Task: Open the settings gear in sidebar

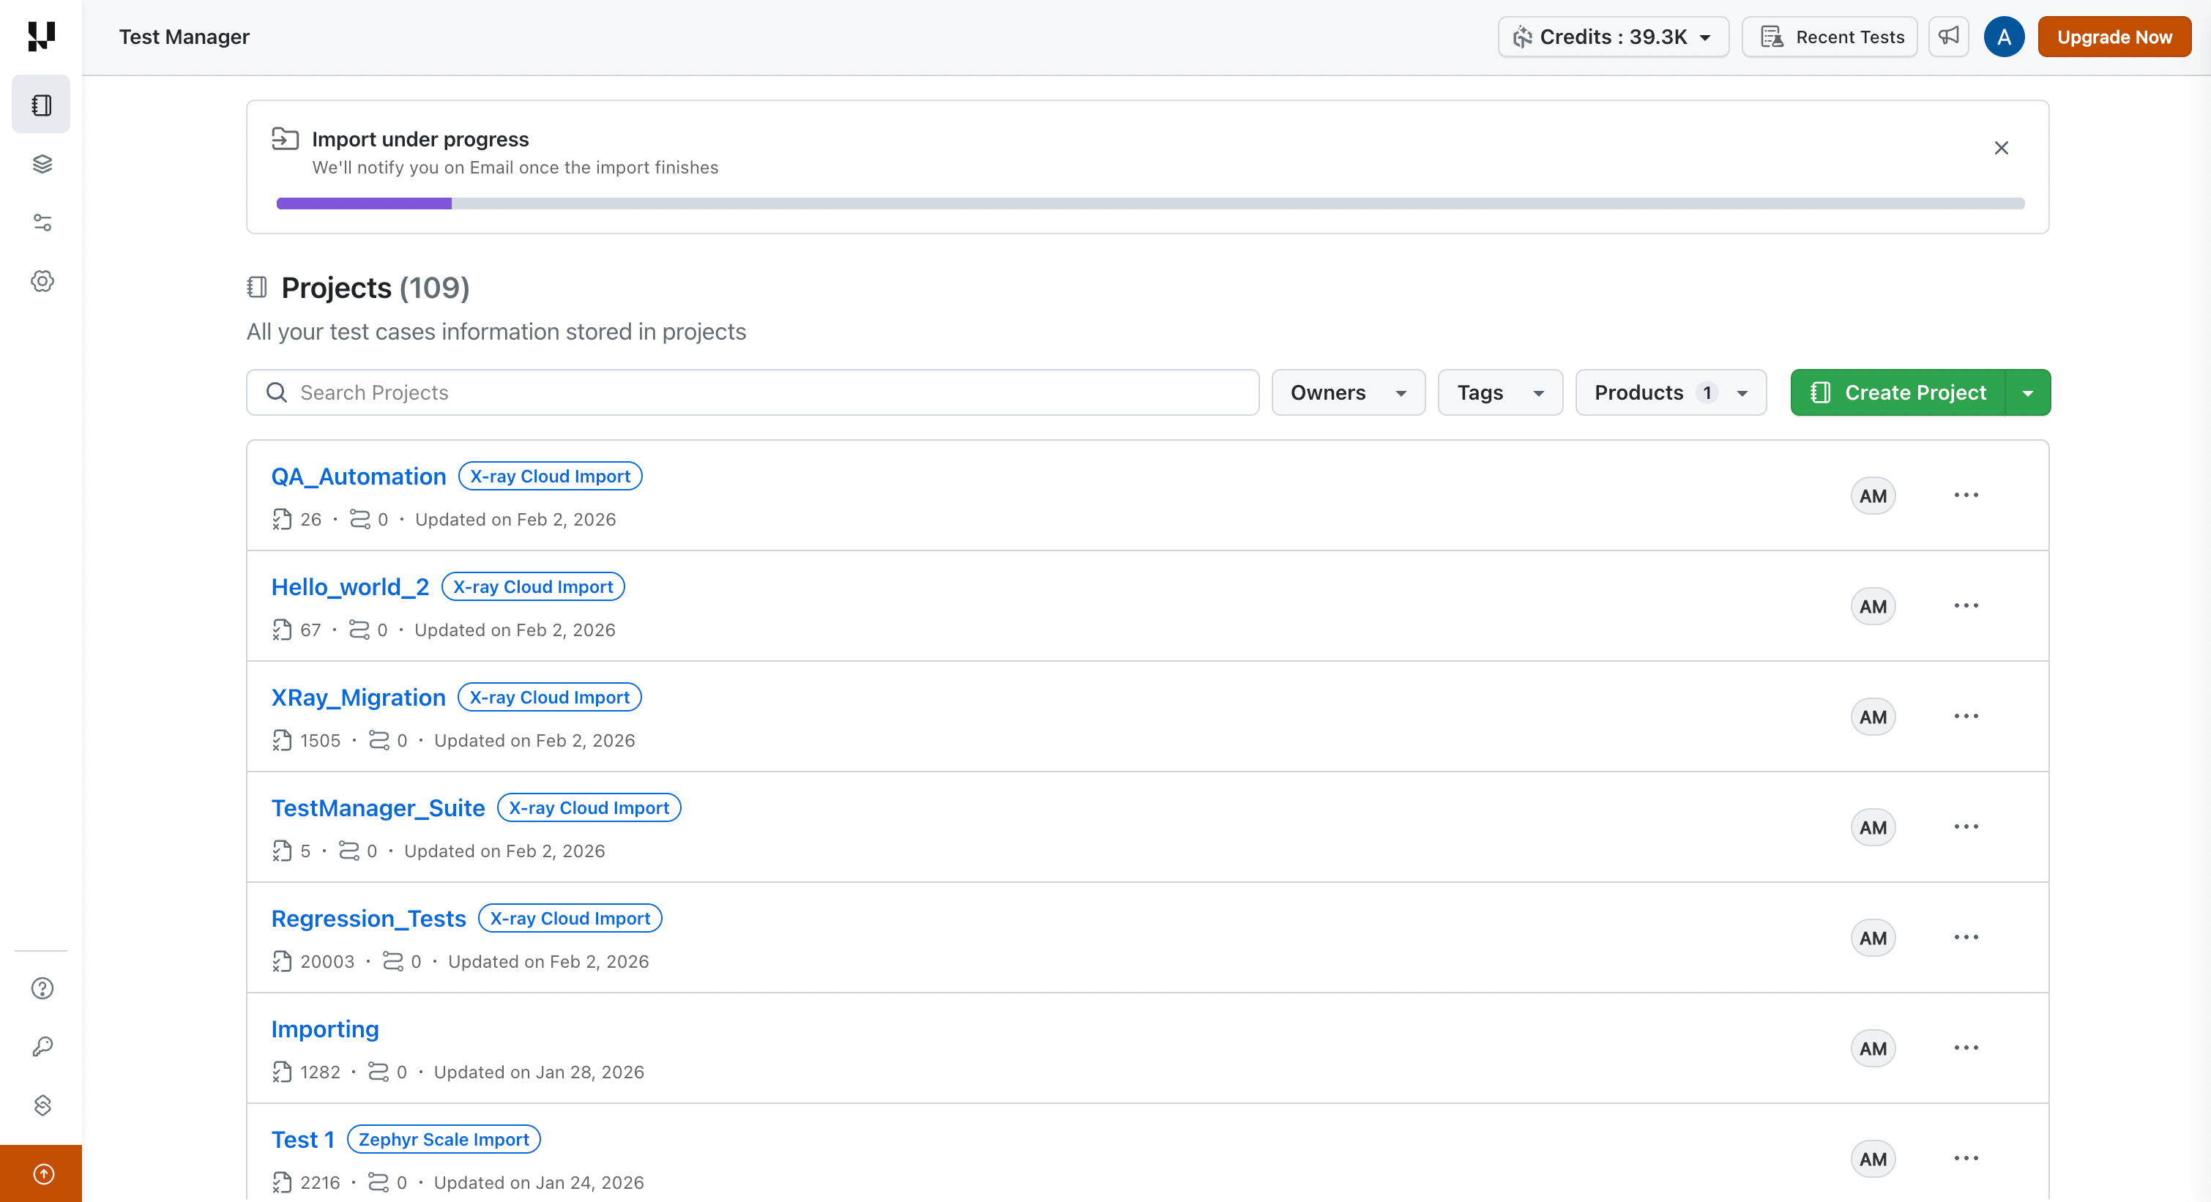Action: pos(41,281)
